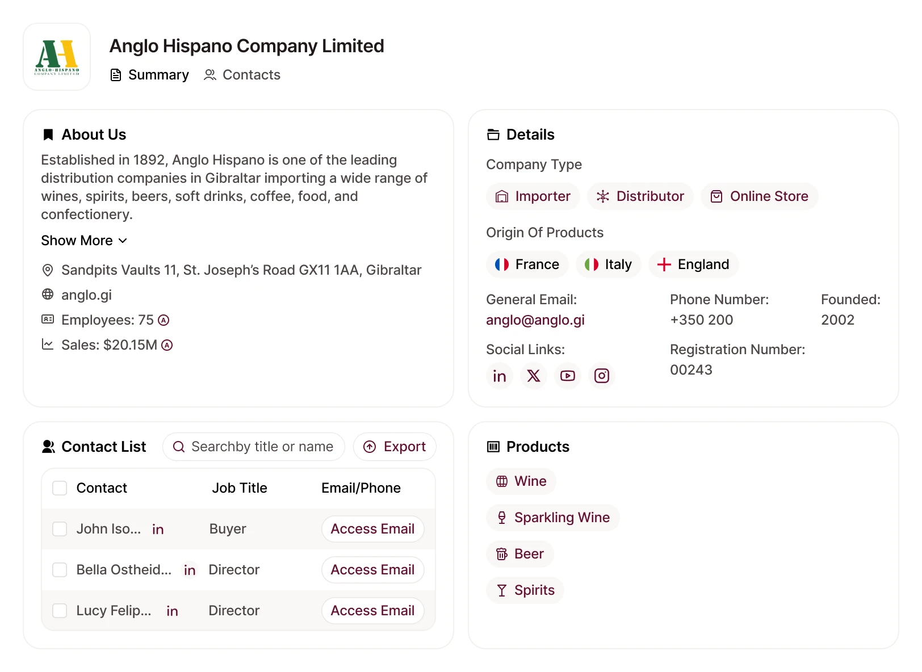Image resolution: width=922 pixels, height=672 pixels.
Task: Expand About Us with Show More
Action: [84, 241]
